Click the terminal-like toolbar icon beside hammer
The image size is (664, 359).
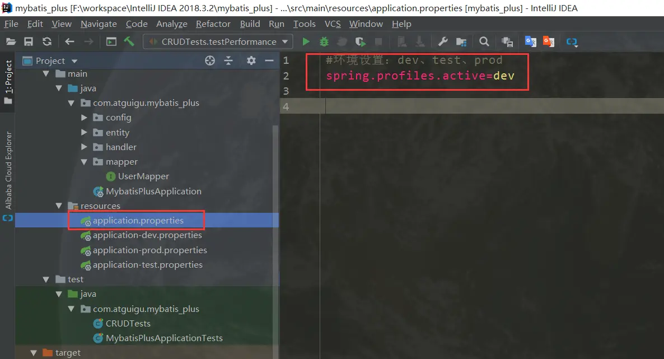pyautogui.click(x=111, y=41)
